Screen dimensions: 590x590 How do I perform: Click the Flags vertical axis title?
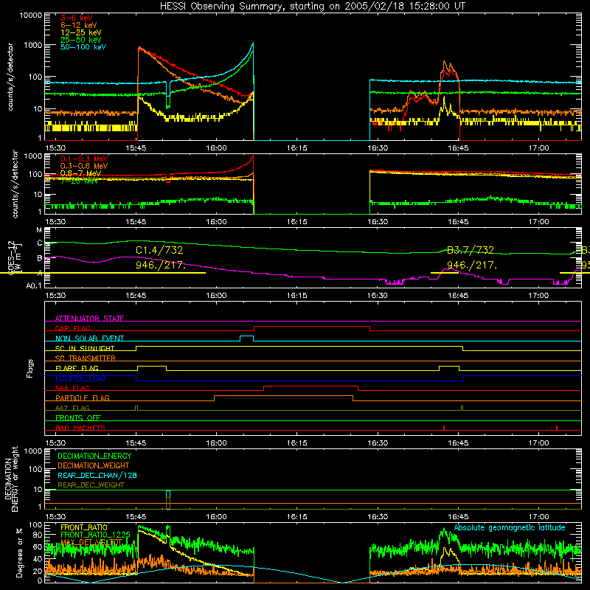[30, 368]
